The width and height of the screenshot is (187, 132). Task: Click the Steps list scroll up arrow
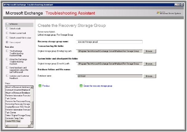pos(32,87)
